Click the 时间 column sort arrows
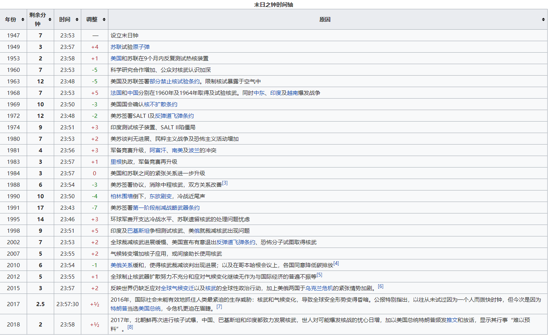Image resolution: width=548 pixels, height=335 pixels. 77,20
